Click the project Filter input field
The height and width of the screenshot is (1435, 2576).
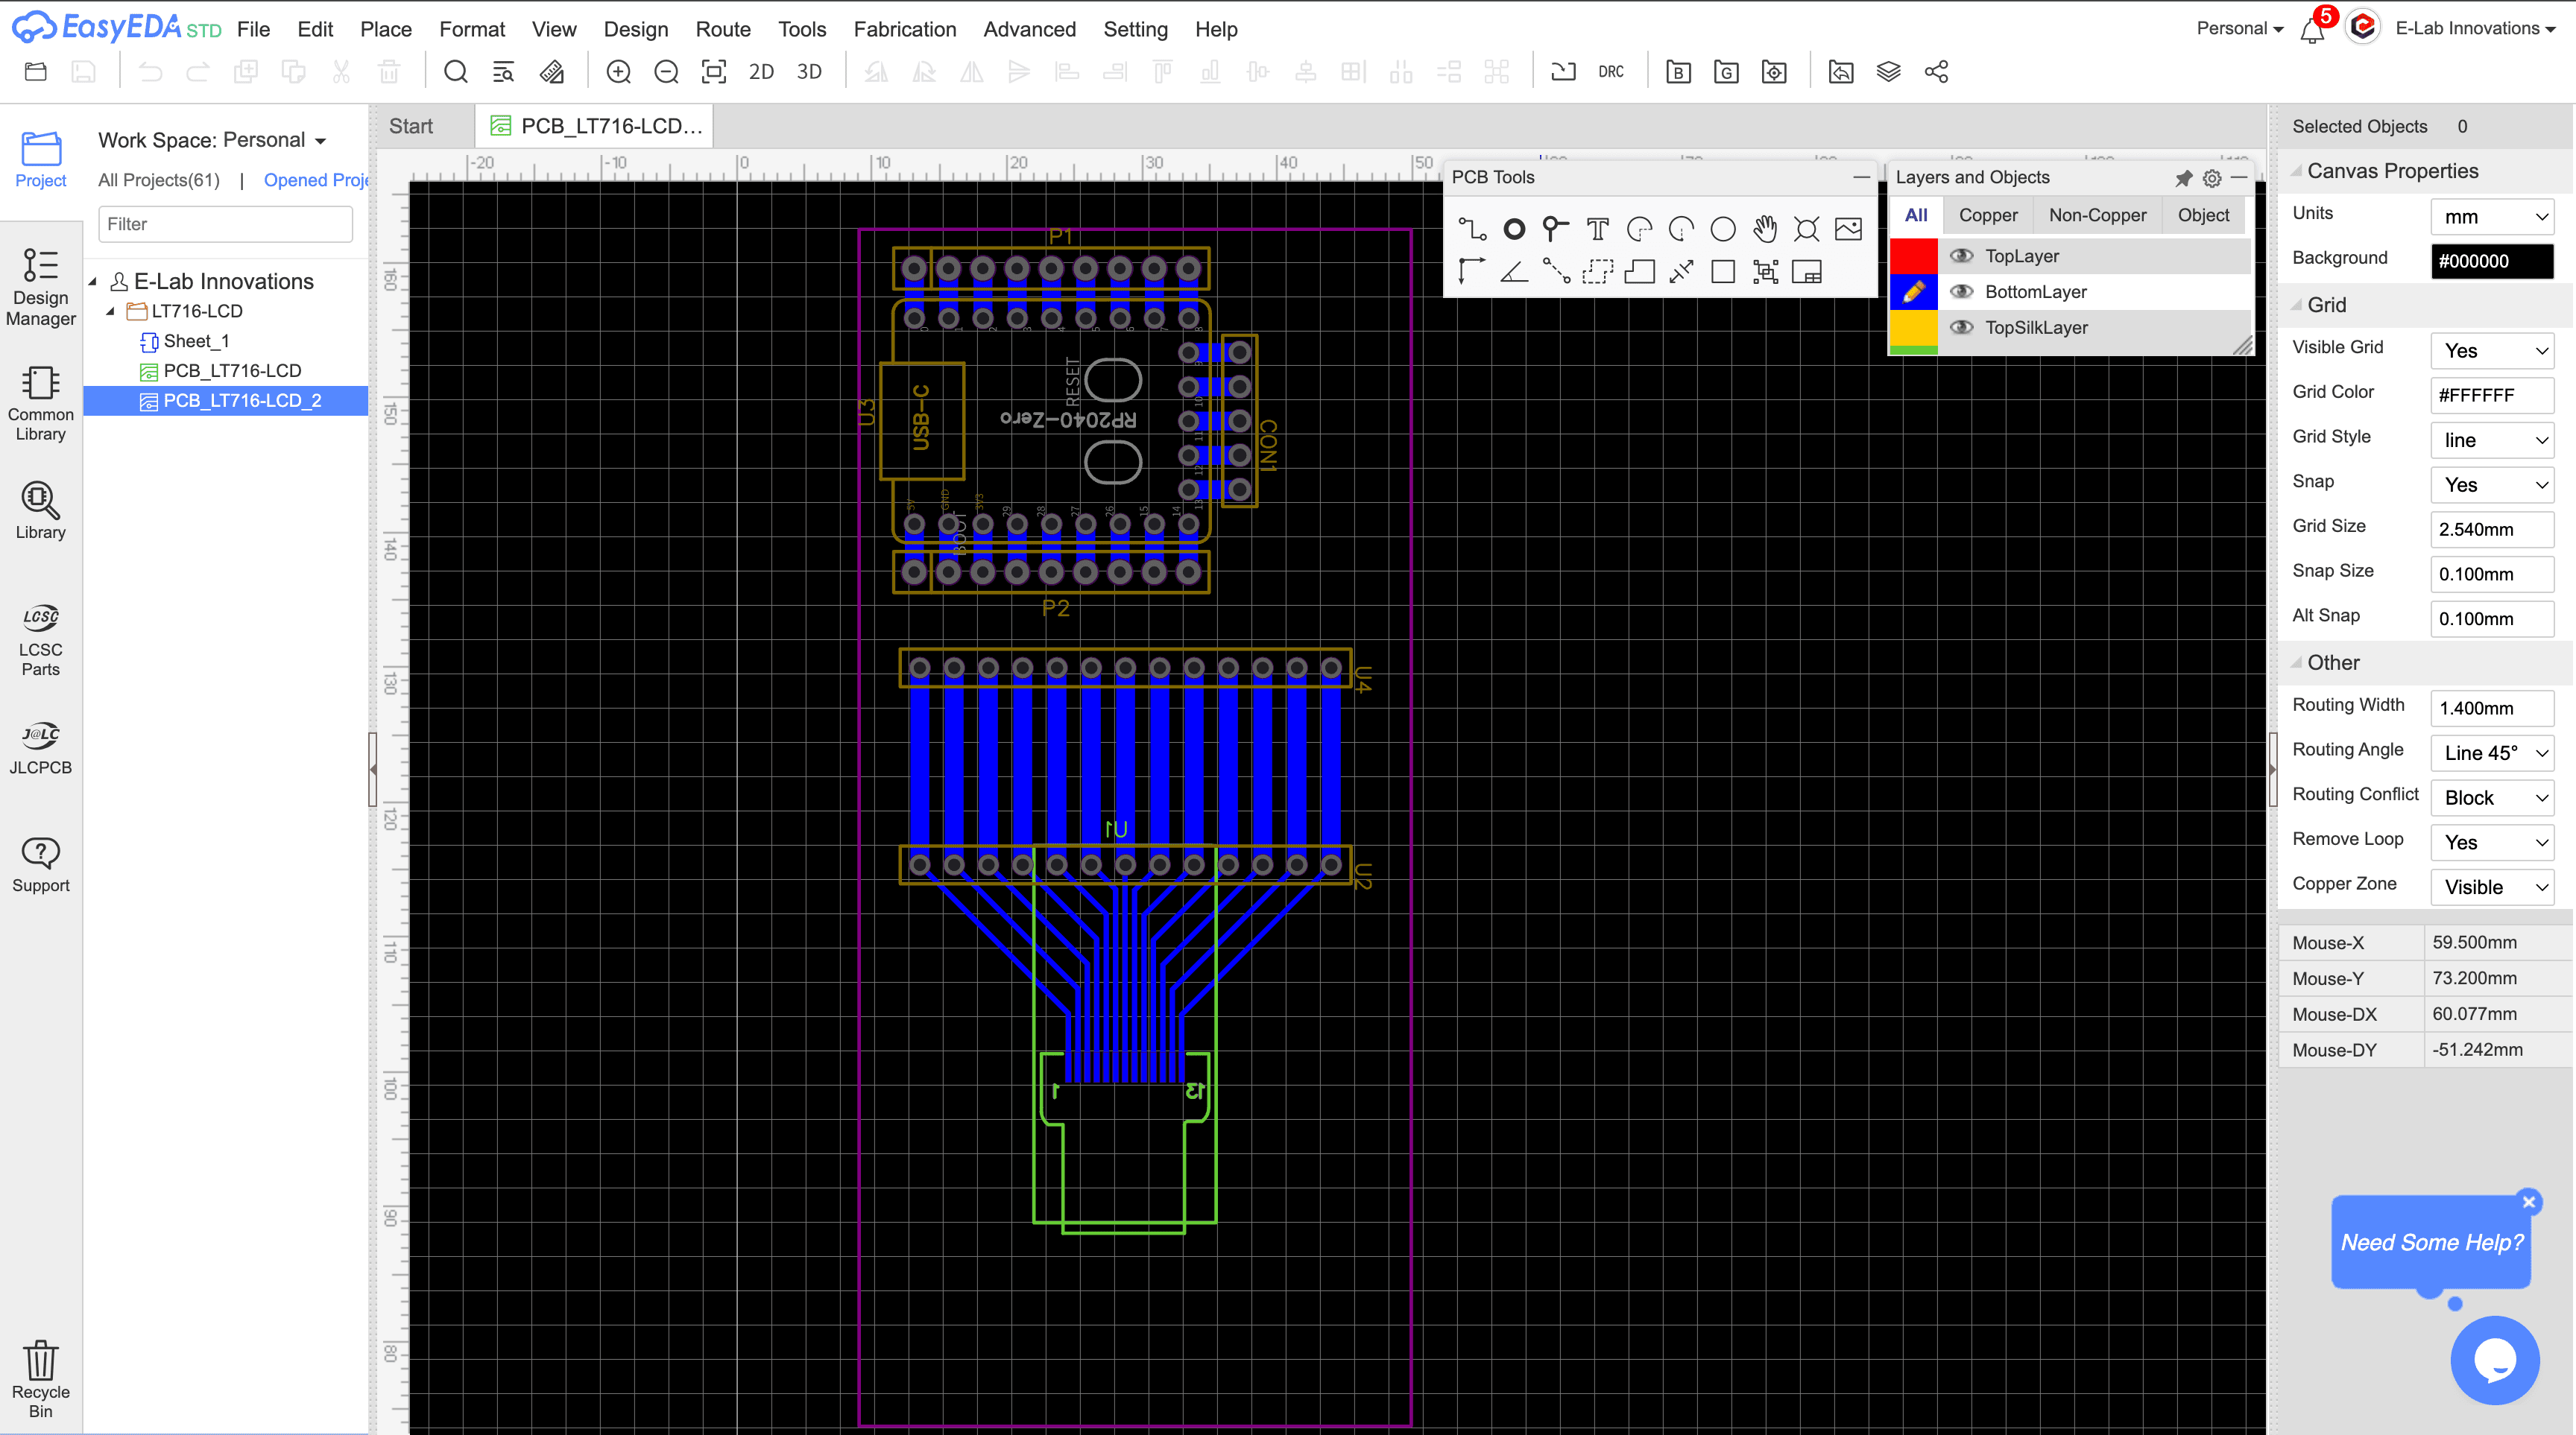[x=226, y=224]
